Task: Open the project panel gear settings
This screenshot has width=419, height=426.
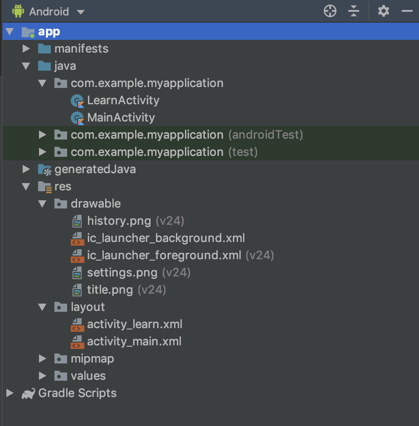Action: 384,11
